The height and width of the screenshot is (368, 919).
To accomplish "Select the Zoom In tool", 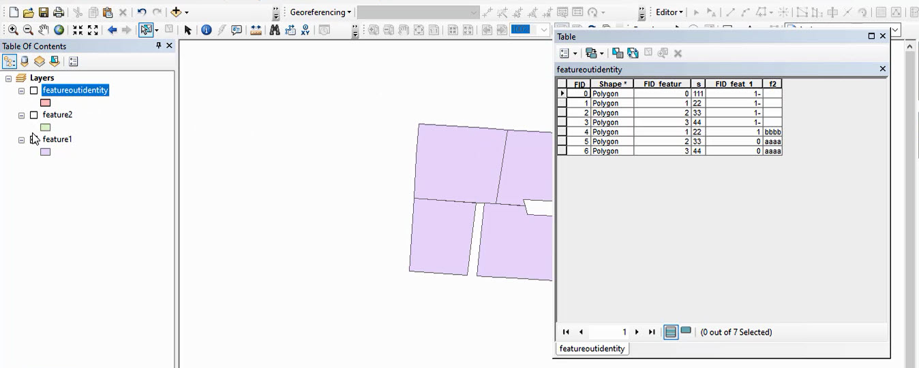I will (x=13, y=30).
